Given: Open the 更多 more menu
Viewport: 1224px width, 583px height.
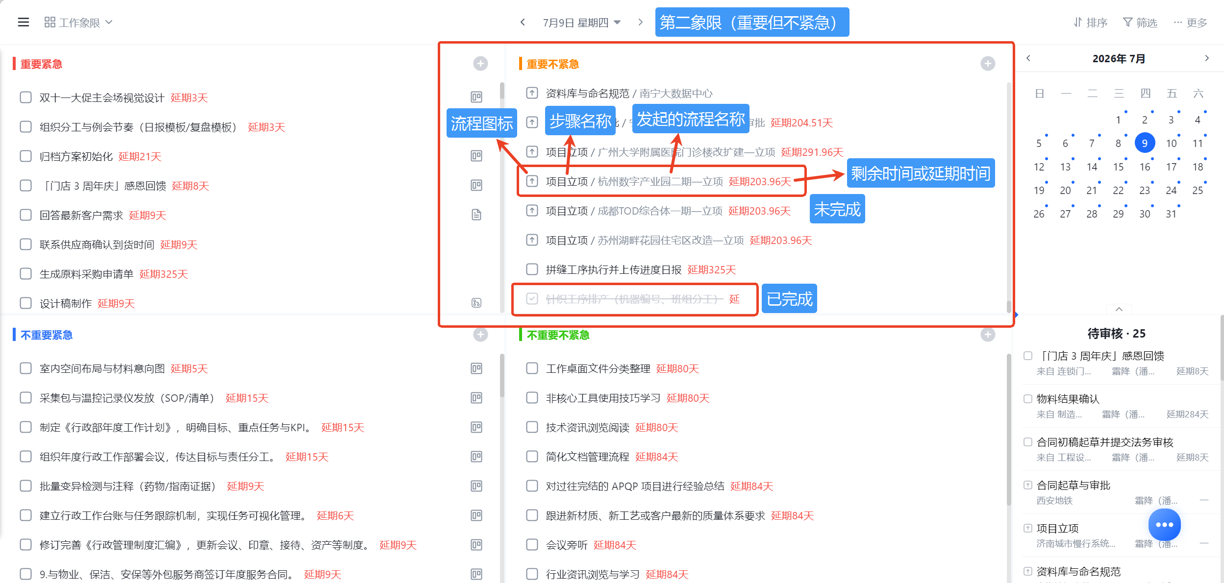Looking at the screenshot, I should coord(1190,23).
